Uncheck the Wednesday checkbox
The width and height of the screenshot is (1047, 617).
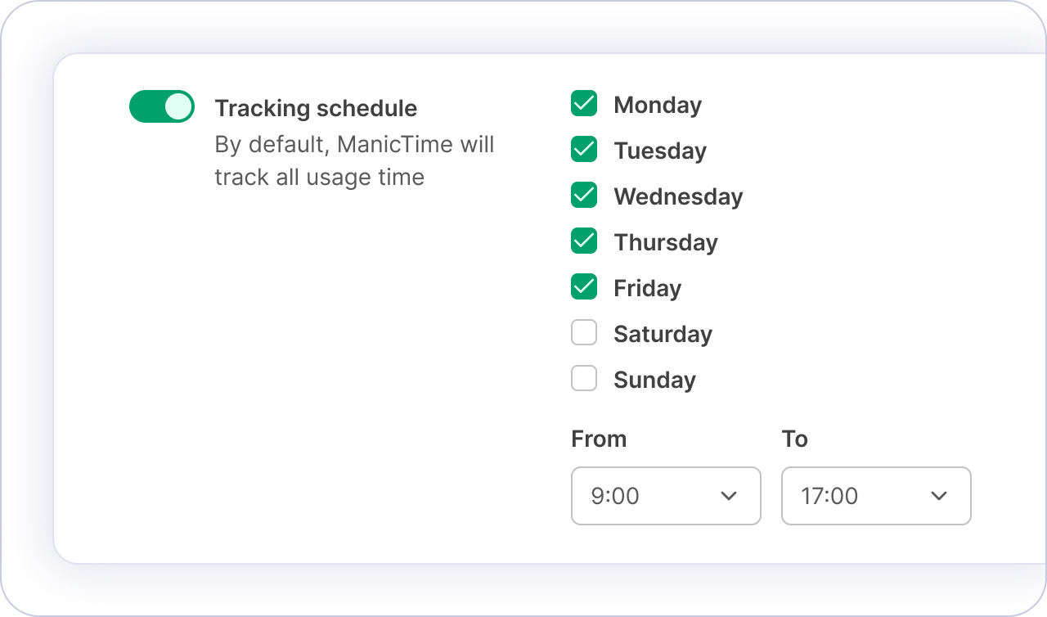pos(584,196)
